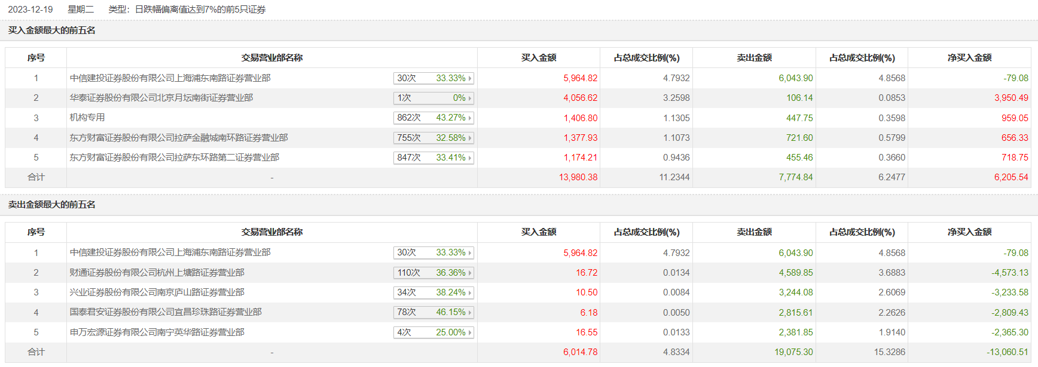Open 东方财富证券拉萨金融城南环路证券营业部
1038x367 pixels.
(179, 138)
